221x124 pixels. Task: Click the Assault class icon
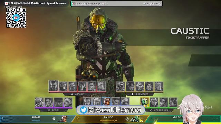(72, 94)
